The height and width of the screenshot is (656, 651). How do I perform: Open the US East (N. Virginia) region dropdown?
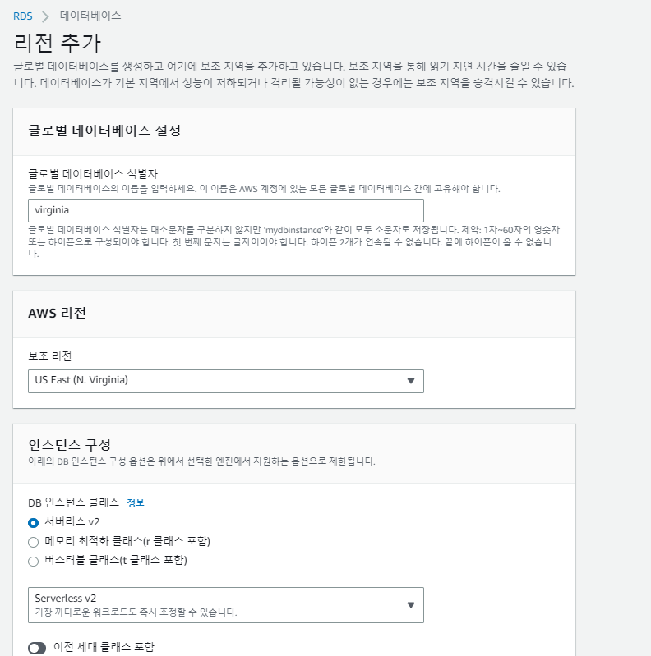coord(225,381)
